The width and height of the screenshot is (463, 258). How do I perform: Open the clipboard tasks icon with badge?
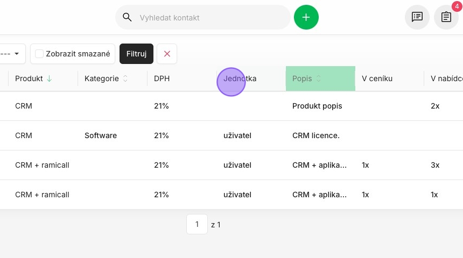pos(446,17)
